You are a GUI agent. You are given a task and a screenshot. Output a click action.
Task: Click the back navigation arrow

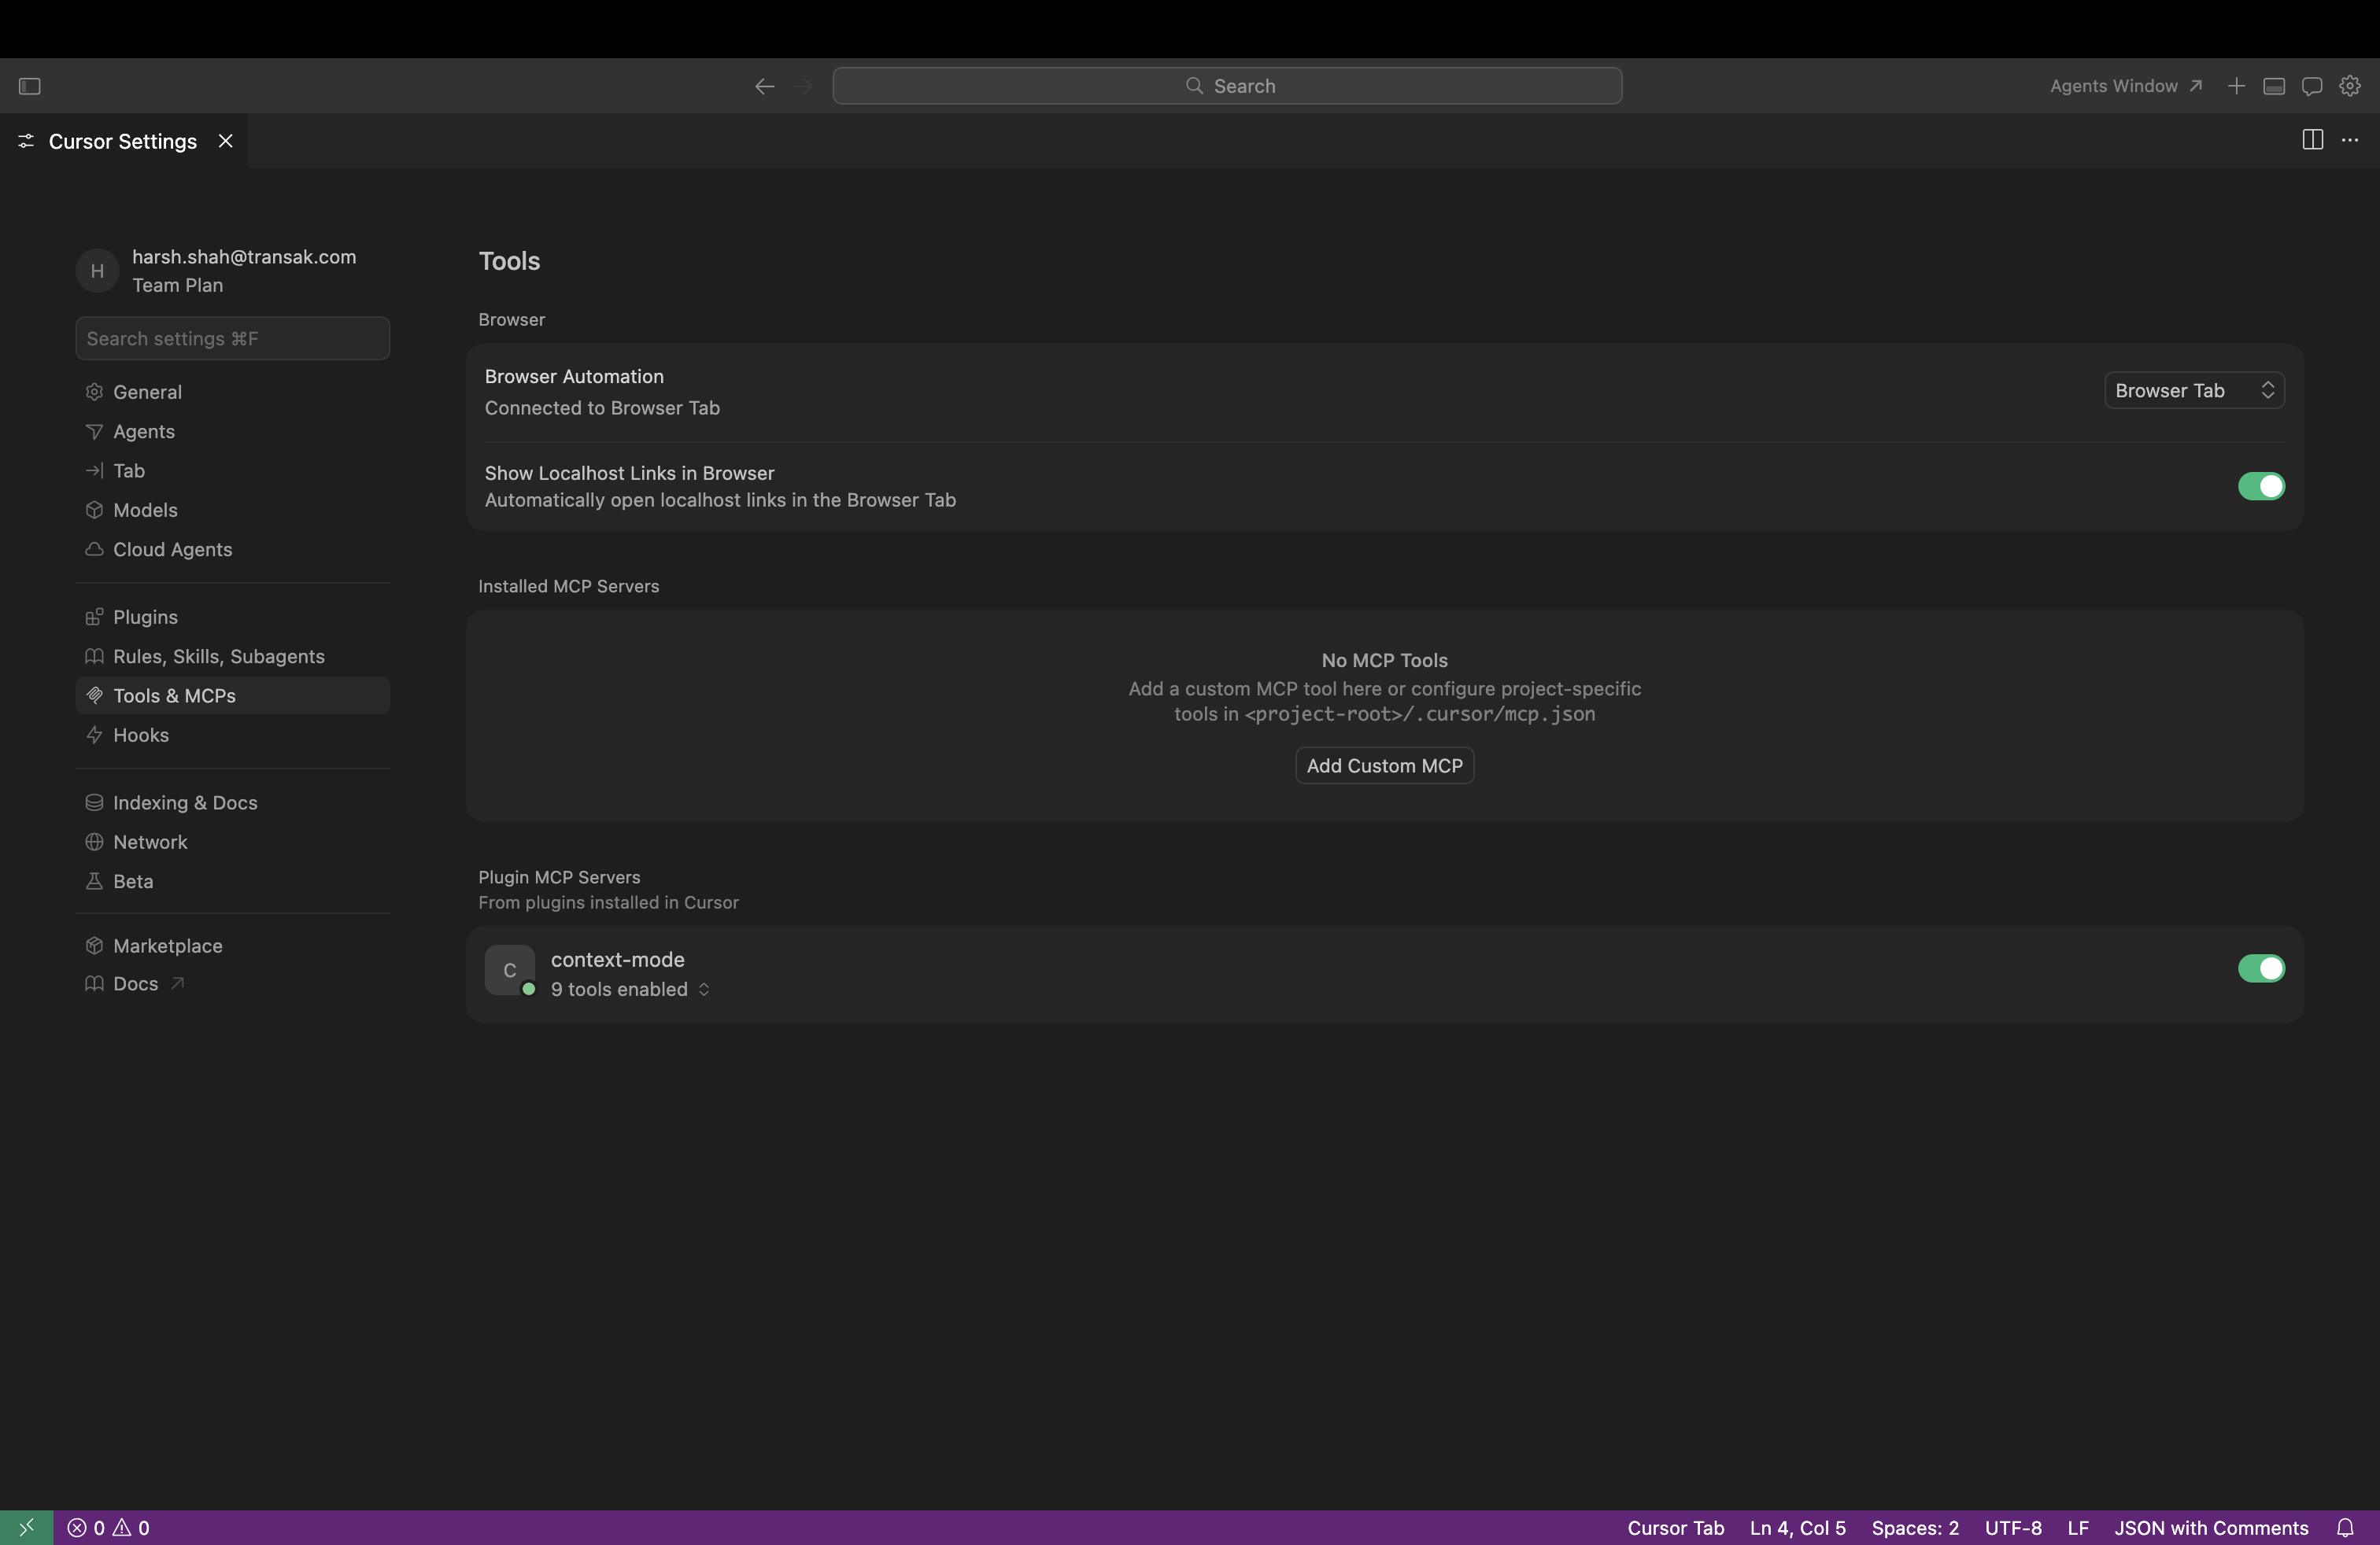tap(764, 86)
